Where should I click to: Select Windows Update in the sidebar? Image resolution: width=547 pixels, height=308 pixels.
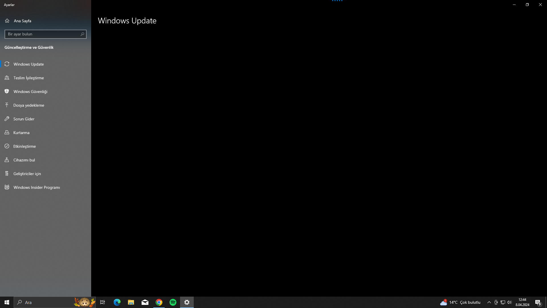tap(28, 64)
